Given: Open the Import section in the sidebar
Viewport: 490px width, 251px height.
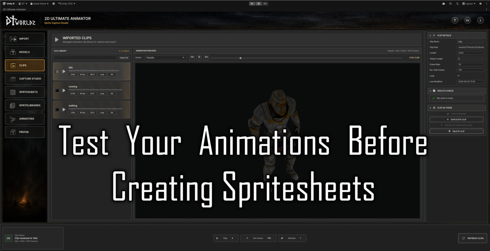Looking at the screenshot, I should pyautogui.click(x=25, y=39).
